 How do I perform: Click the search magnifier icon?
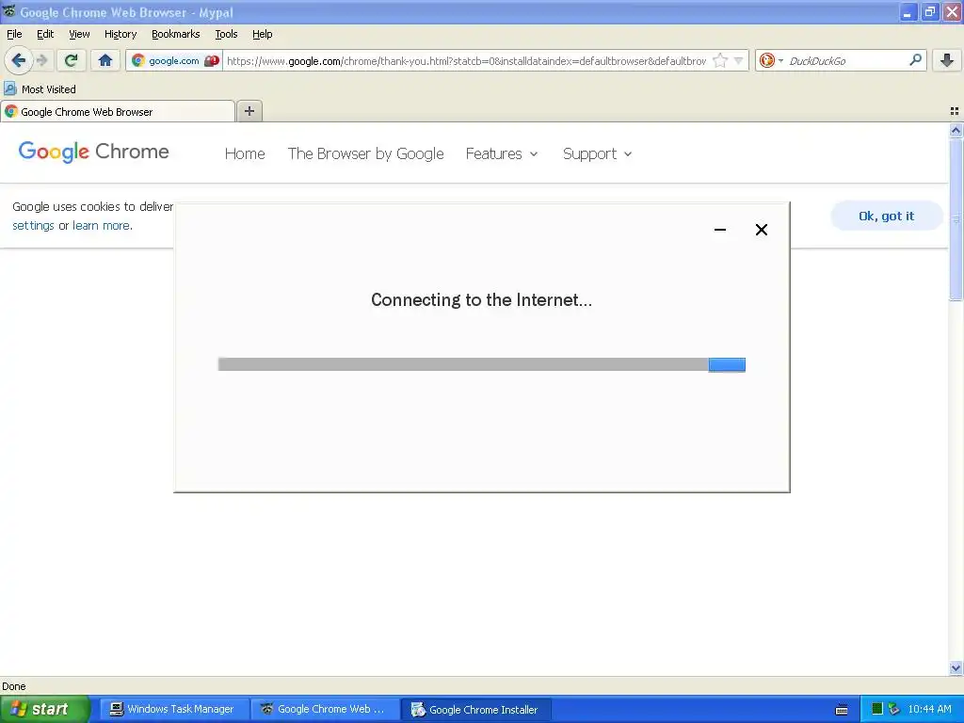915,60
